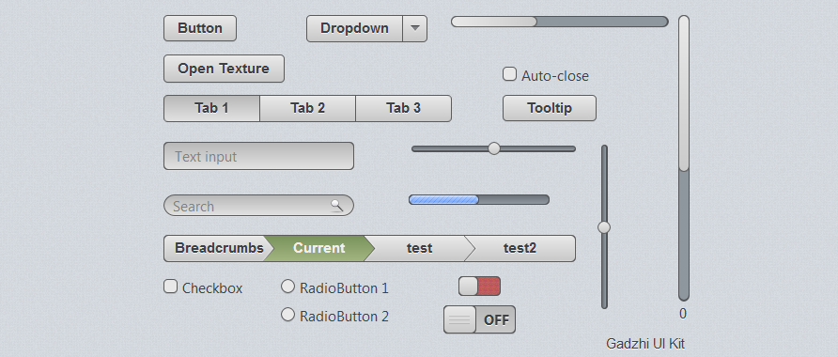This screenshot has height=357, width=838.
Task: Switch to Tab 2
Action: [x=308, y=108]
